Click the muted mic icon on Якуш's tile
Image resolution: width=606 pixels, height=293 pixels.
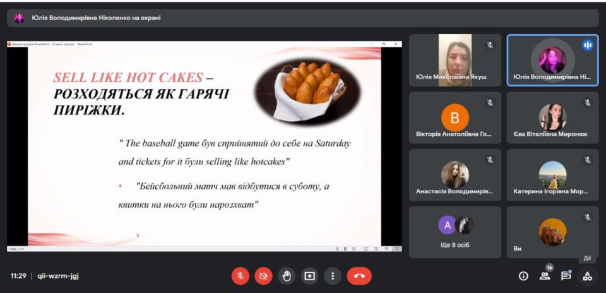click(490, 45)
